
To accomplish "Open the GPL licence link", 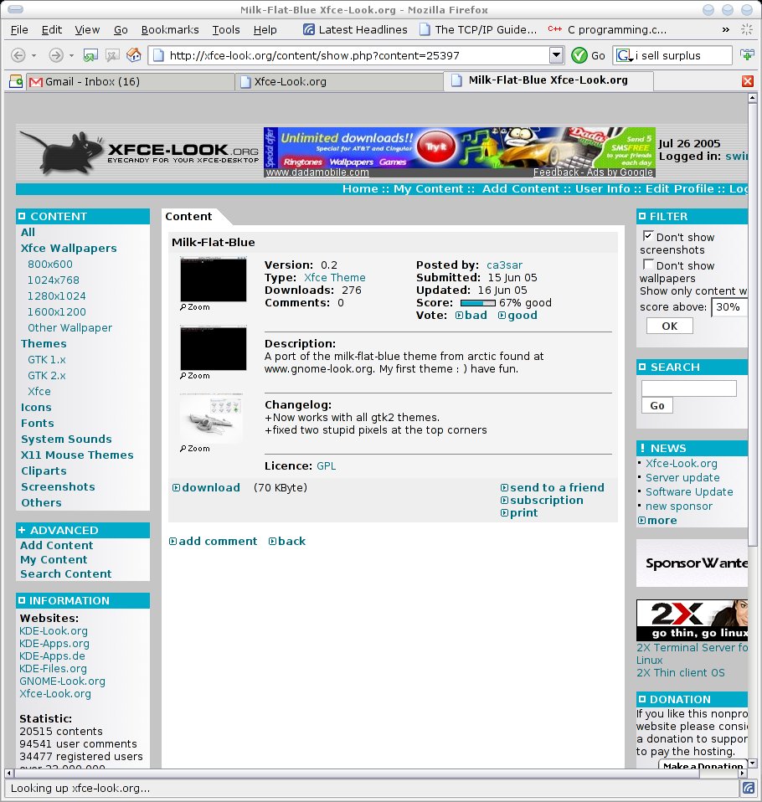I will (326, 466).
